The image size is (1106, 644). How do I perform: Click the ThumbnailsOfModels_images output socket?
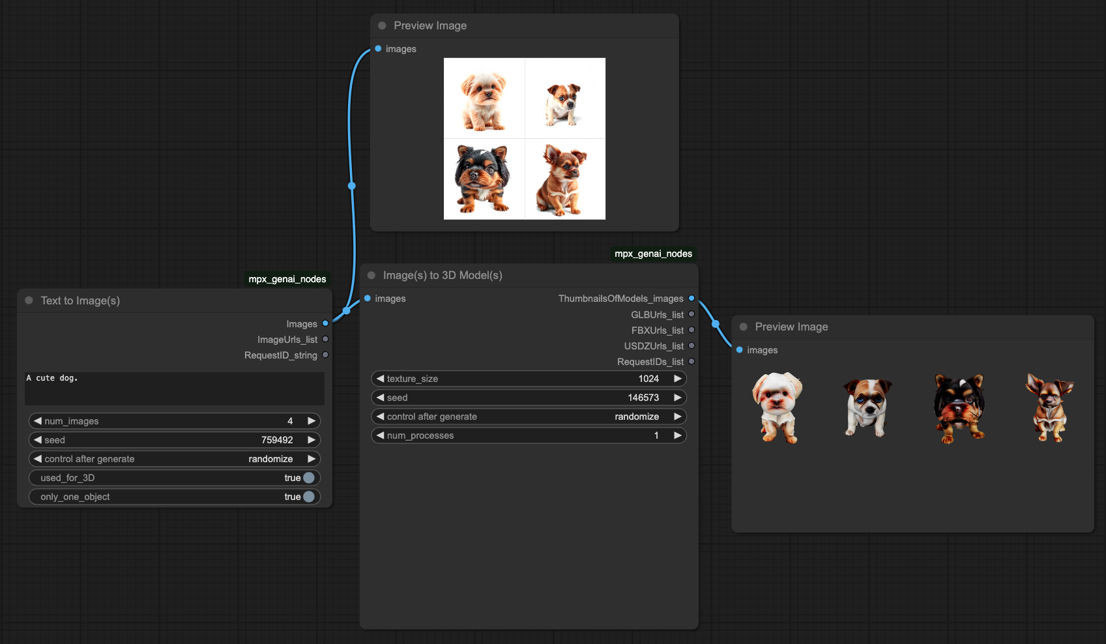coord(691,299)
